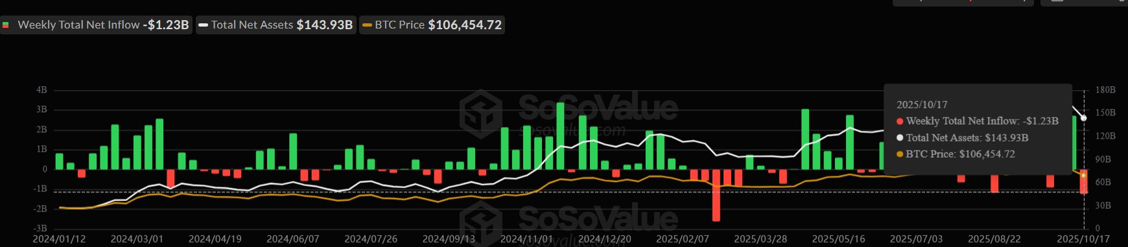Image resolution: width=1128 pixels, height=247 pixels.
Task: Toggle the BTC Price legend series
Action: click(432, 25)
